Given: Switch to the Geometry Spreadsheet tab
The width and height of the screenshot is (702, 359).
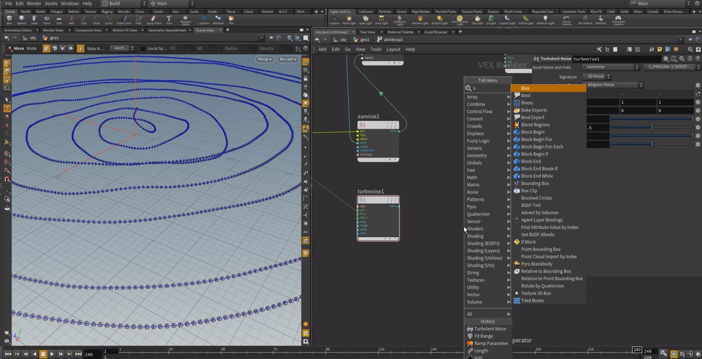Looking at the screenshot, I should 167,30.
